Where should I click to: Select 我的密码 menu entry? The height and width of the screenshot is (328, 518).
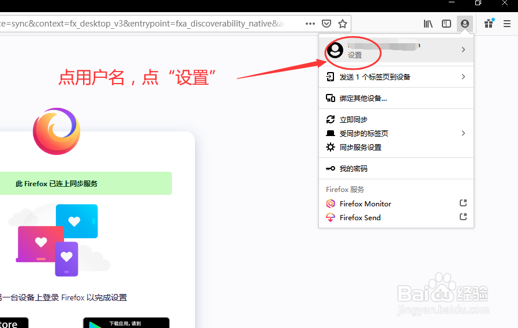396,169
